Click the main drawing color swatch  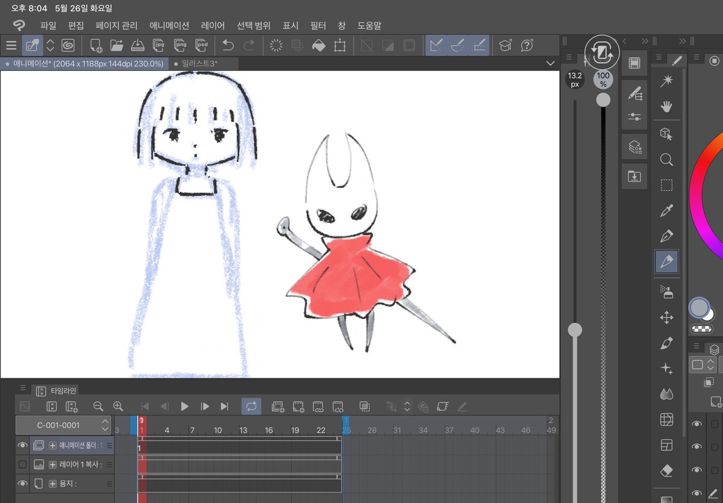(x=699, y=307)
